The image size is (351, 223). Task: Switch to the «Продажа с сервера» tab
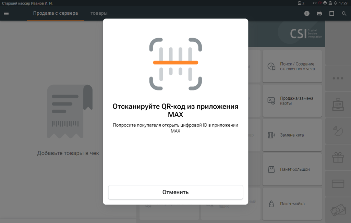[56, 13]
